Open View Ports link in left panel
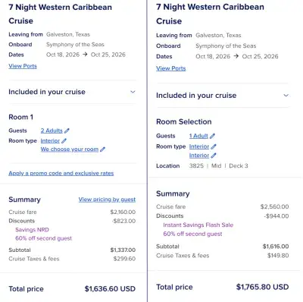The width and height of the screenshot is (303, 302). (x=23, y=66)
